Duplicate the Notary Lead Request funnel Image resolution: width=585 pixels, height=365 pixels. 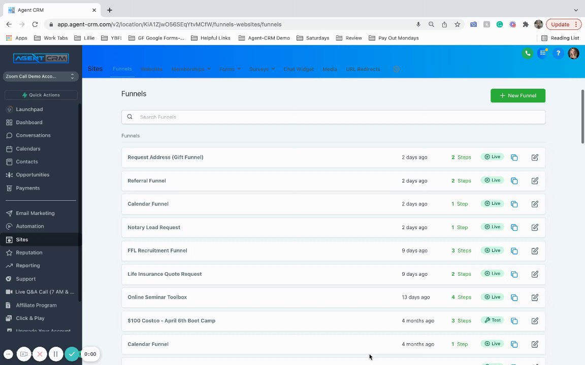514,228
